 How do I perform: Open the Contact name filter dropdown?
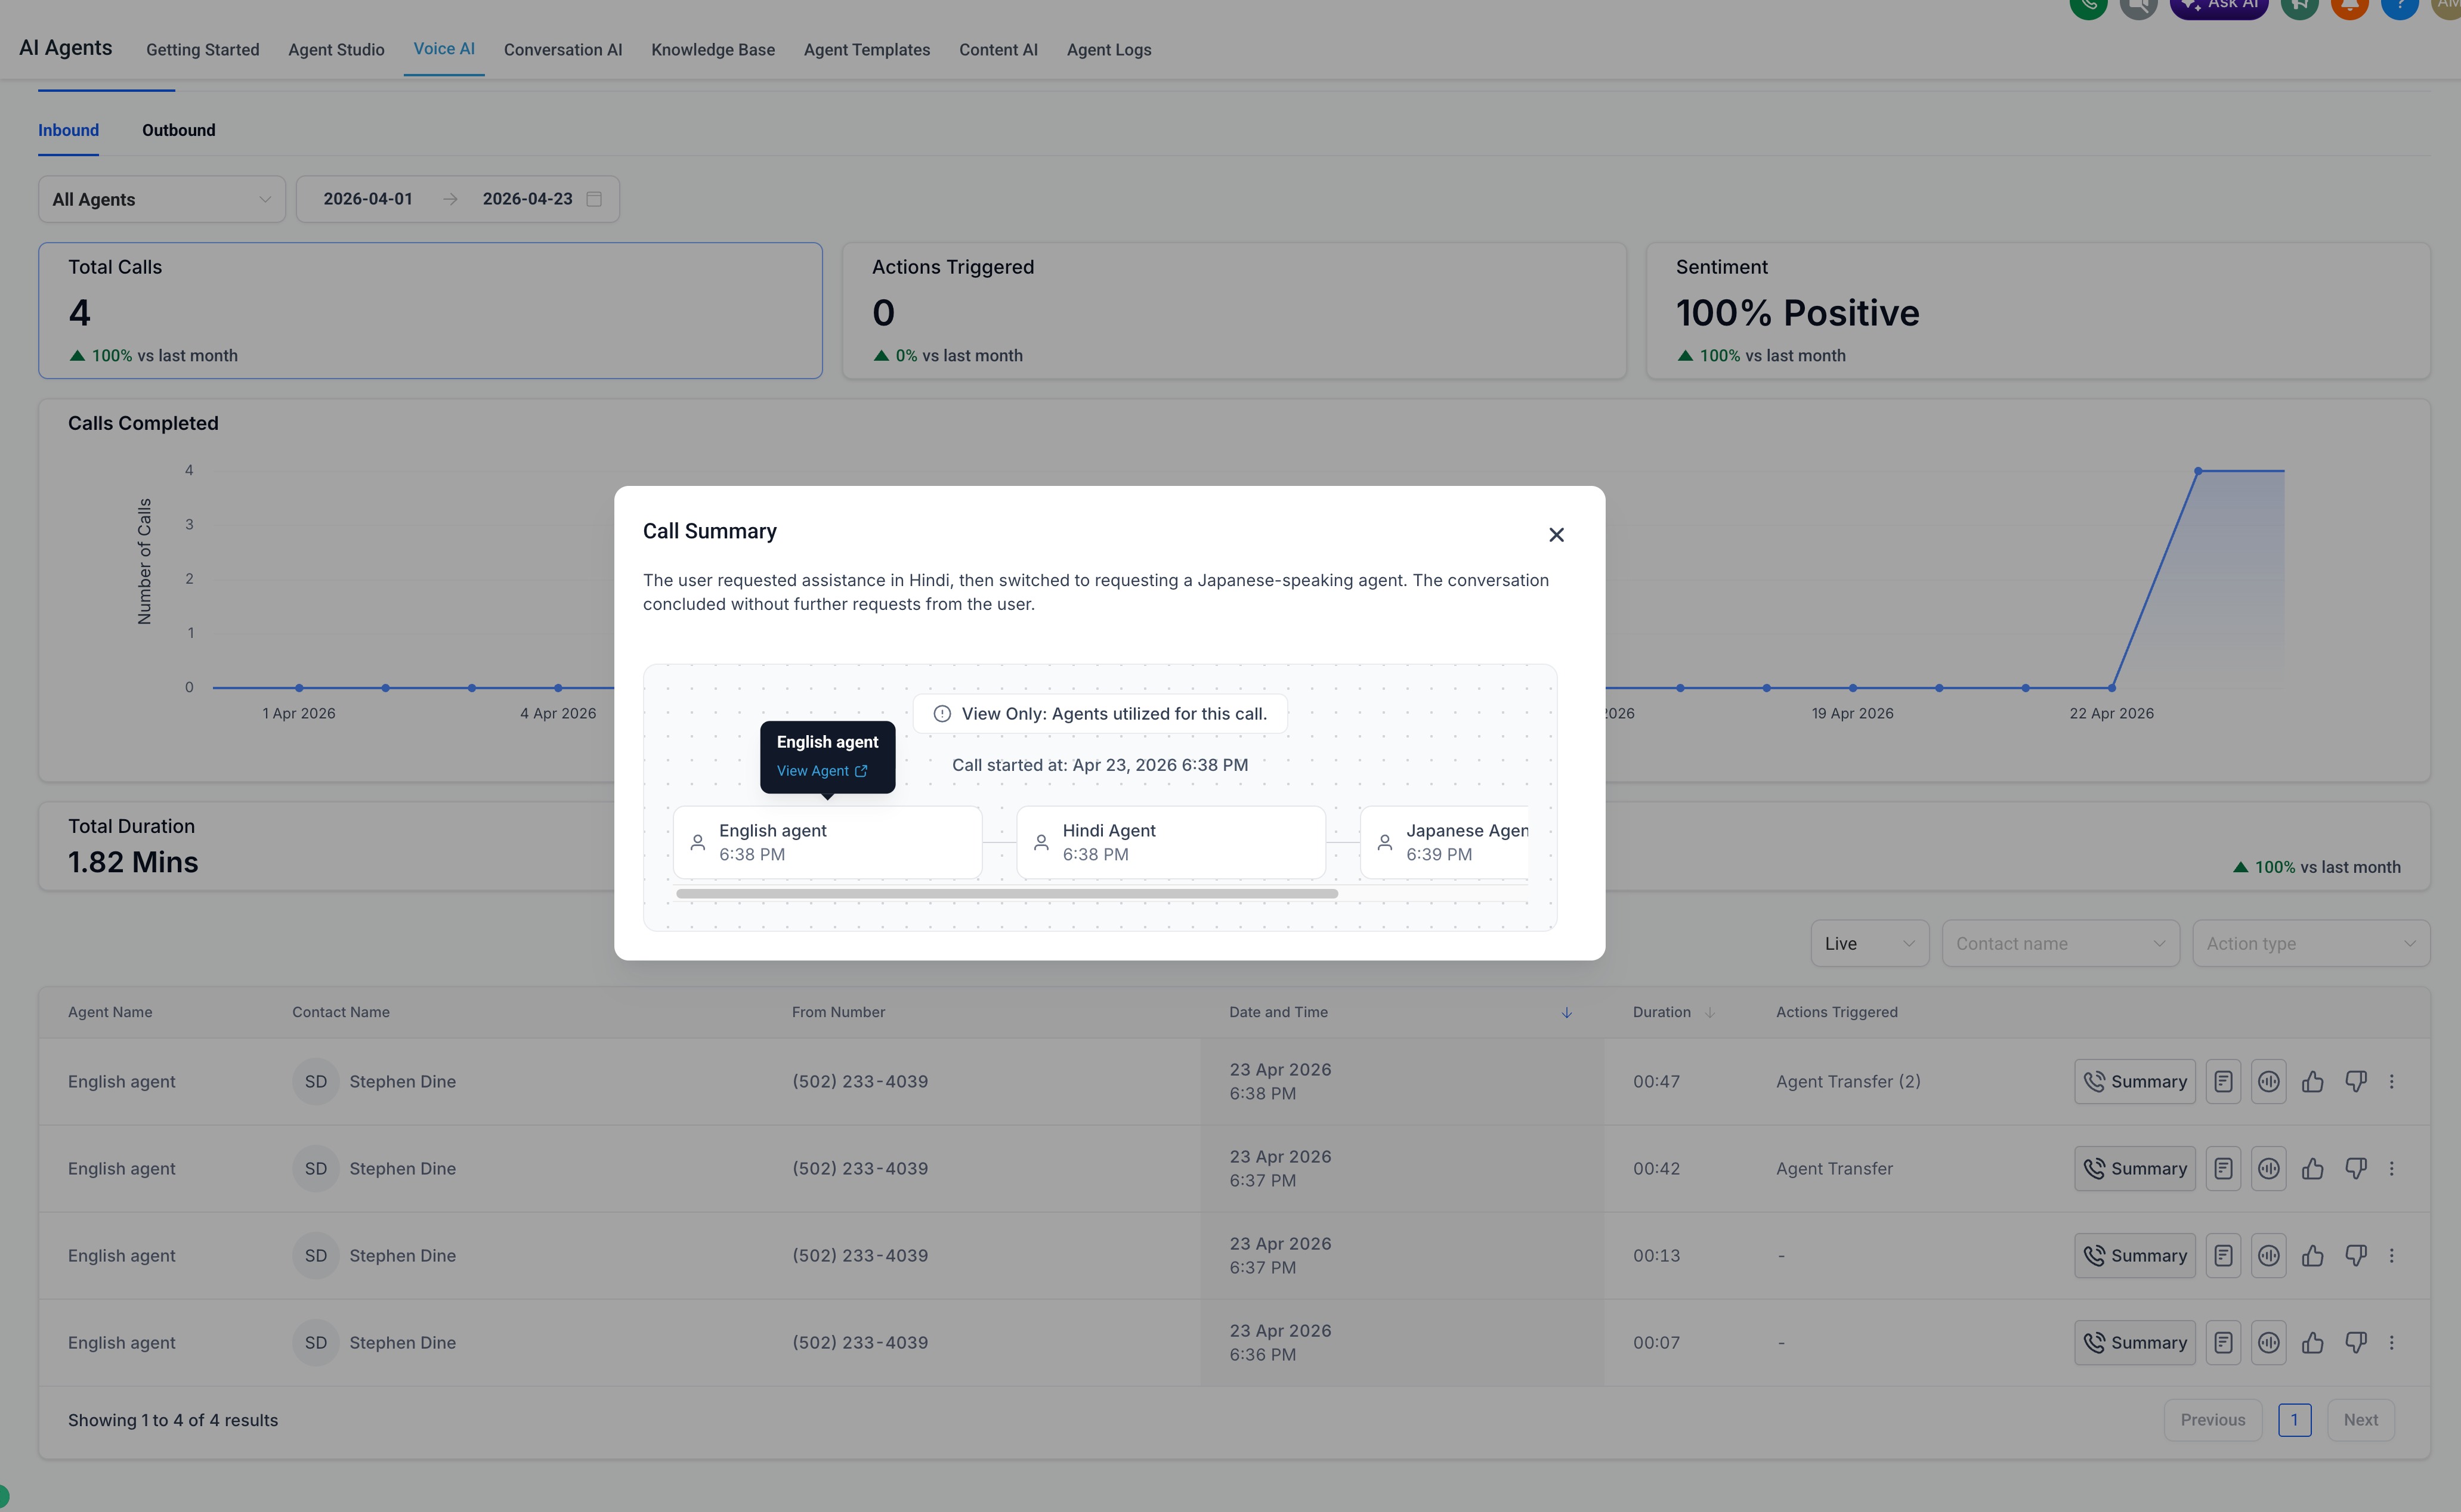[x=2060, y=943]
